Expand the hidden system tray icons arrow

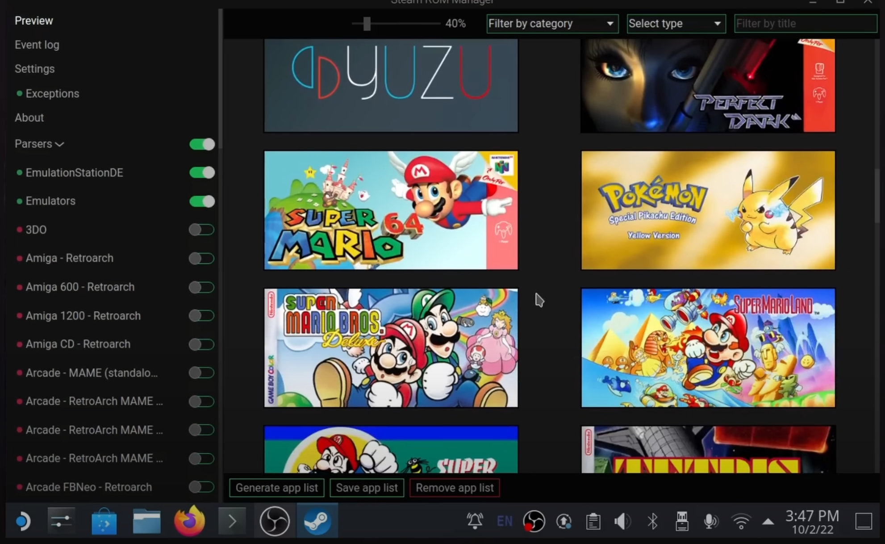(768, 521)
